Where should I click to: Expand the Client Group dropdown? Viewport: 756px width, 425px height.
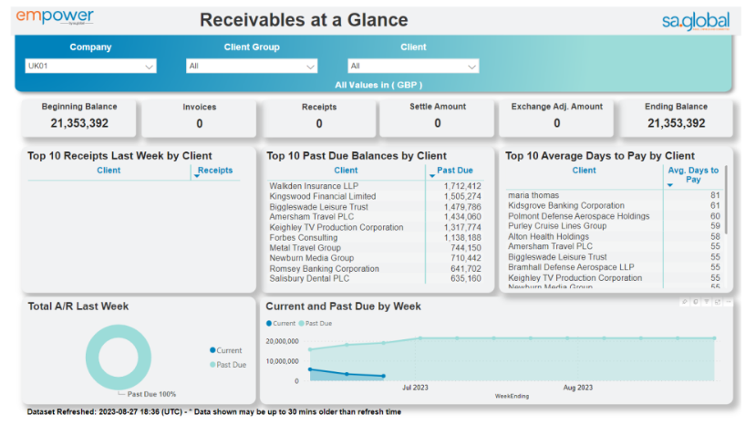click(252, 66)
